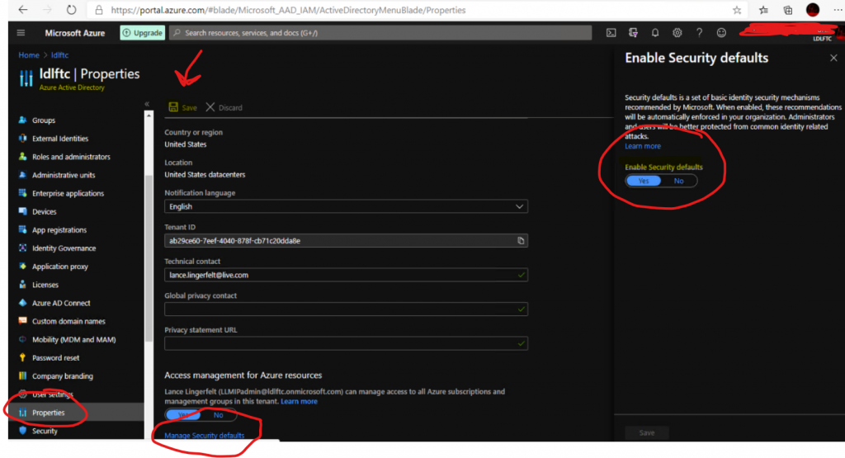The width and height of the screenshot is (845, 458).
Task: Save the directory properties
Action: click(x=182, y=107)
